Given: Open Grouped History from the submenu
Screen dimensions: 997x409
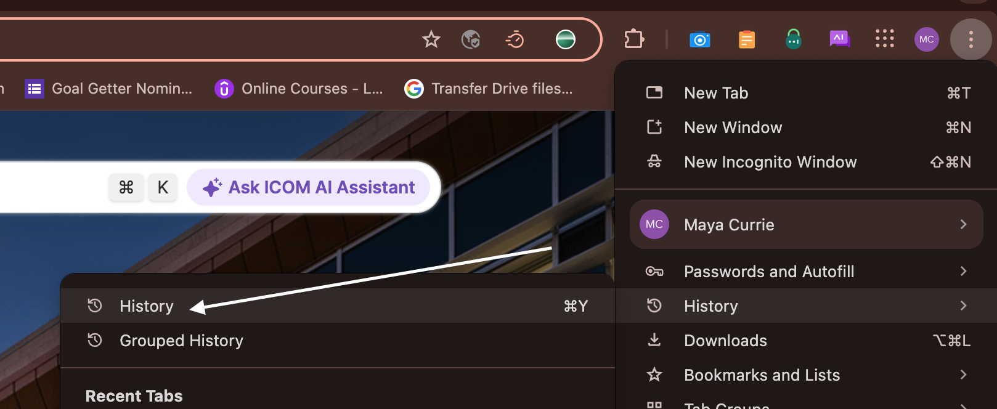Looking at the screenshot, I should click(338, 340).
